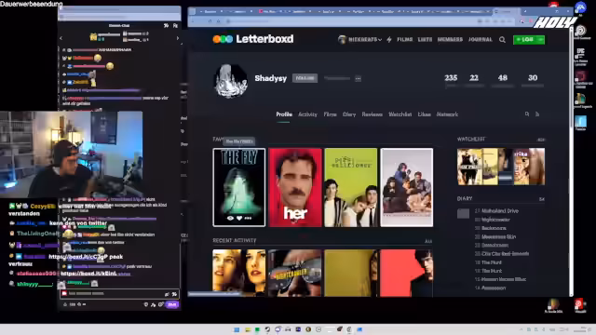Open the lightning bolt activity icon
The height and width of the screenshot is (335, 596).
coord(389,39)
